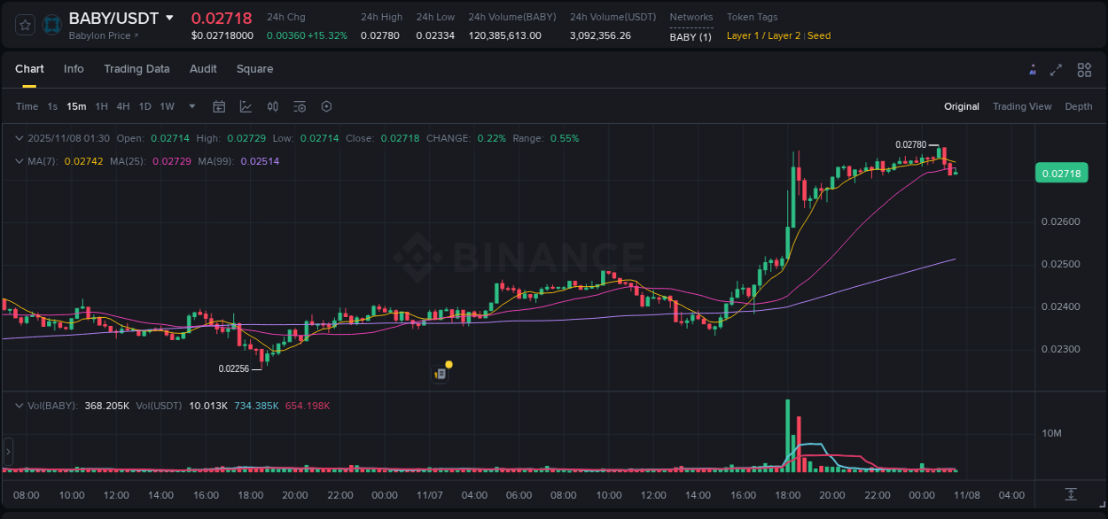Open the AI assistant icon
This screenshot has width=1108, height=519.
click(1032, 69)
